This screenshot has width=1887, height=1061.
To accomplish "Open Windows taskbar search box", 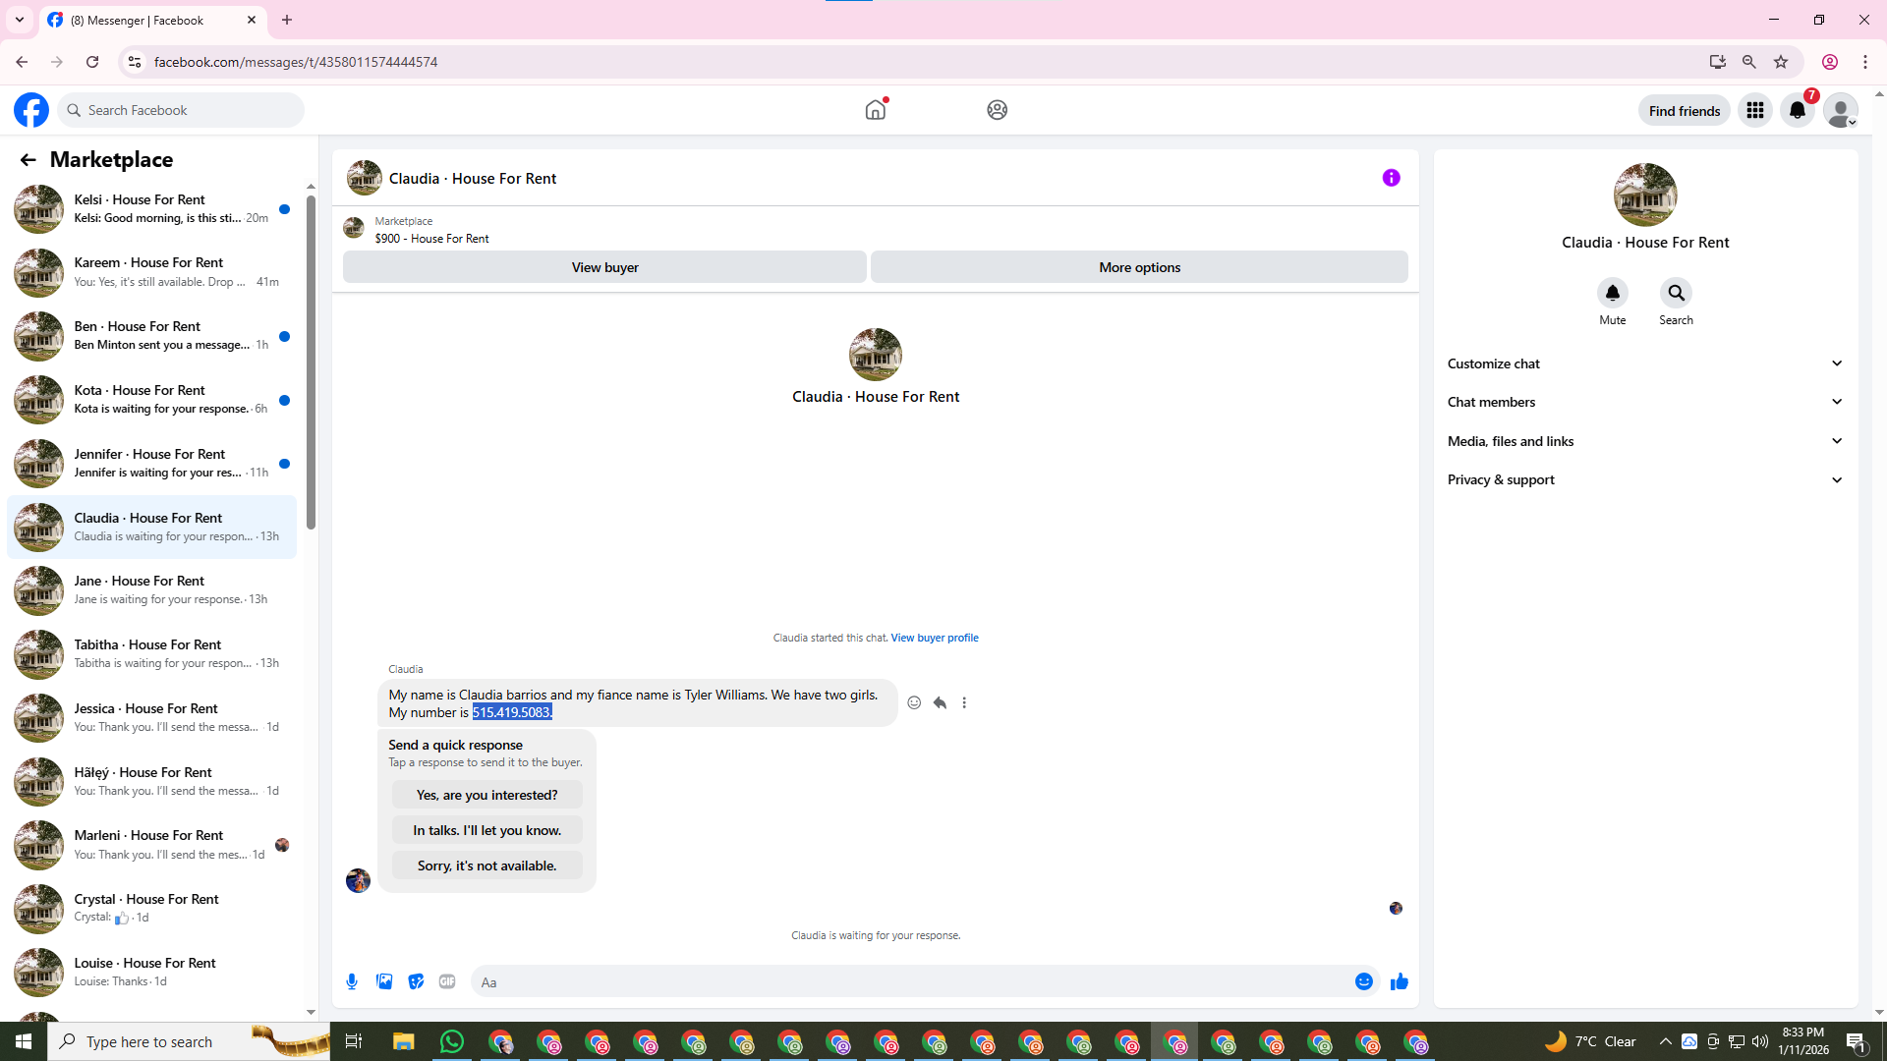I will (x=189, y=1041).
